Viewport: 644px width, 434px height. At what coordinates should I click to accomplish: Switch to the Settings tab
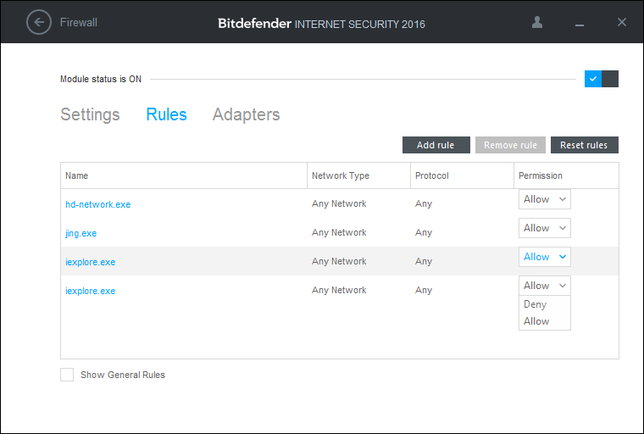90,114
